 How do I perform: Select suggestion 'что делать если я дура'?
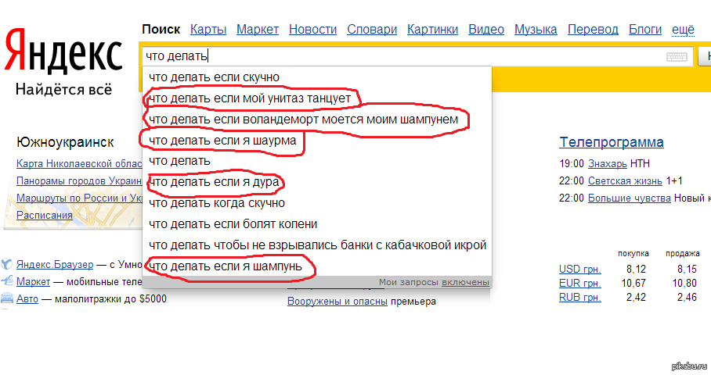point(317,182)
